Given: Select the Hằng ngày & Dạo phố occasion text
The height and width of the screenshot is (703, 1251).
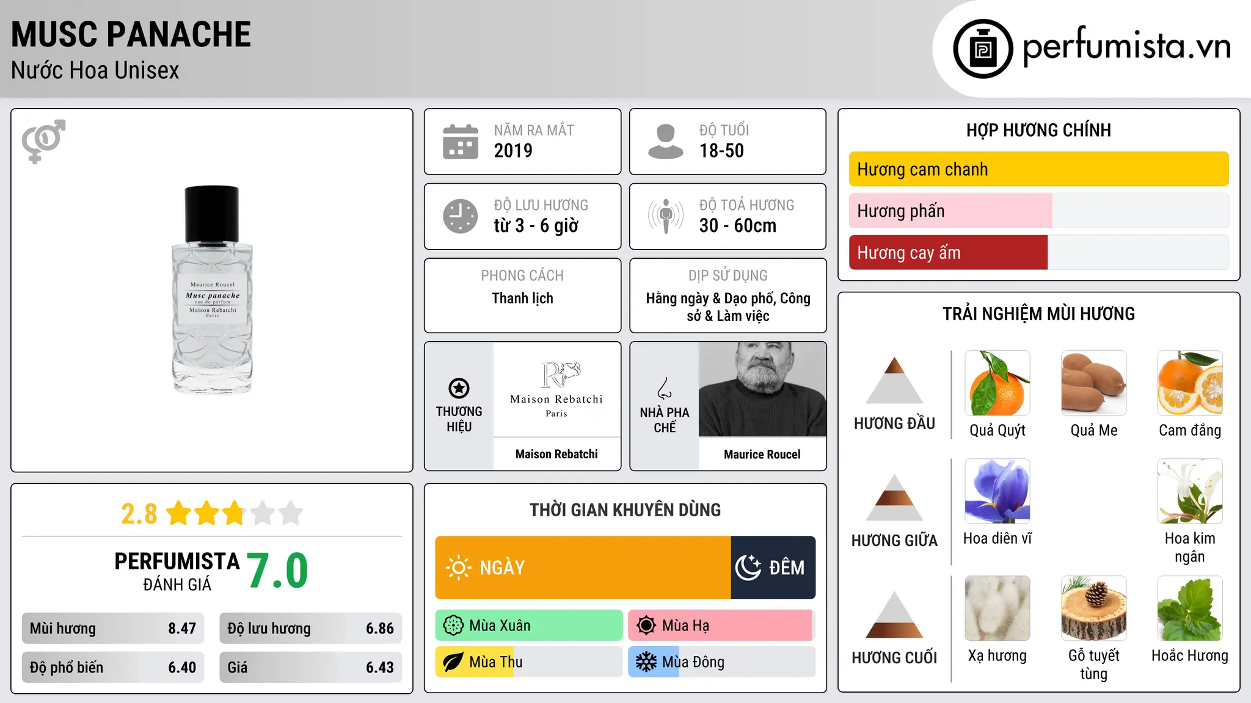Looking at the screenshot, I should (x=728, y=307).
